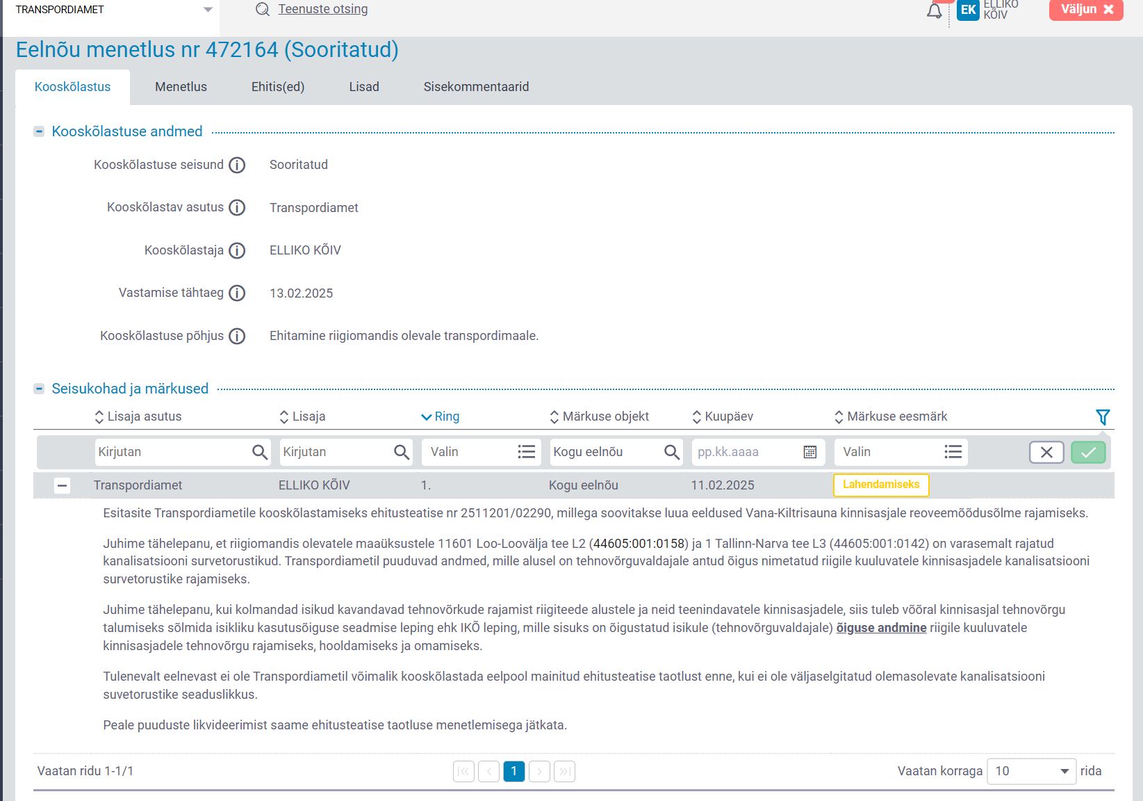Click search icon in Lisaja asutus filter
1143x801 pixels.
click(x=260, y=452)
